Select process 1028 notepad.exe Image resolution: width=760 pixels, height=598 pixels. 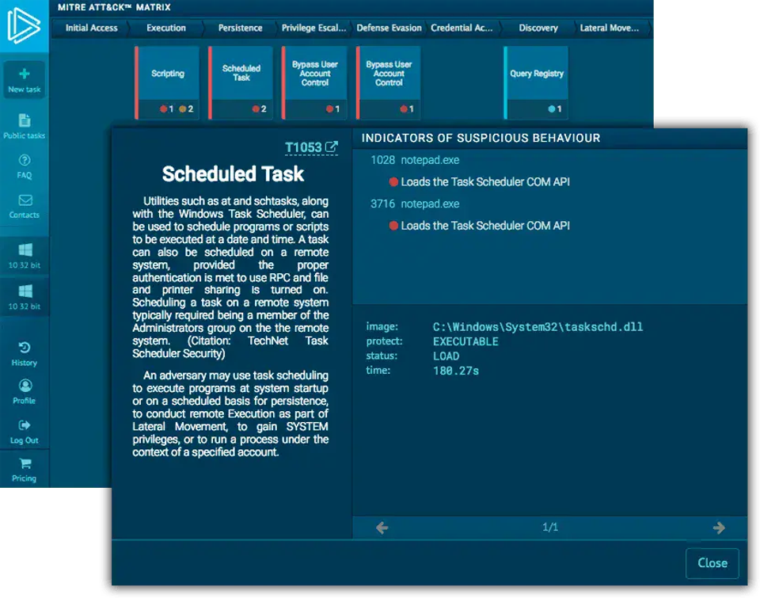415,160
